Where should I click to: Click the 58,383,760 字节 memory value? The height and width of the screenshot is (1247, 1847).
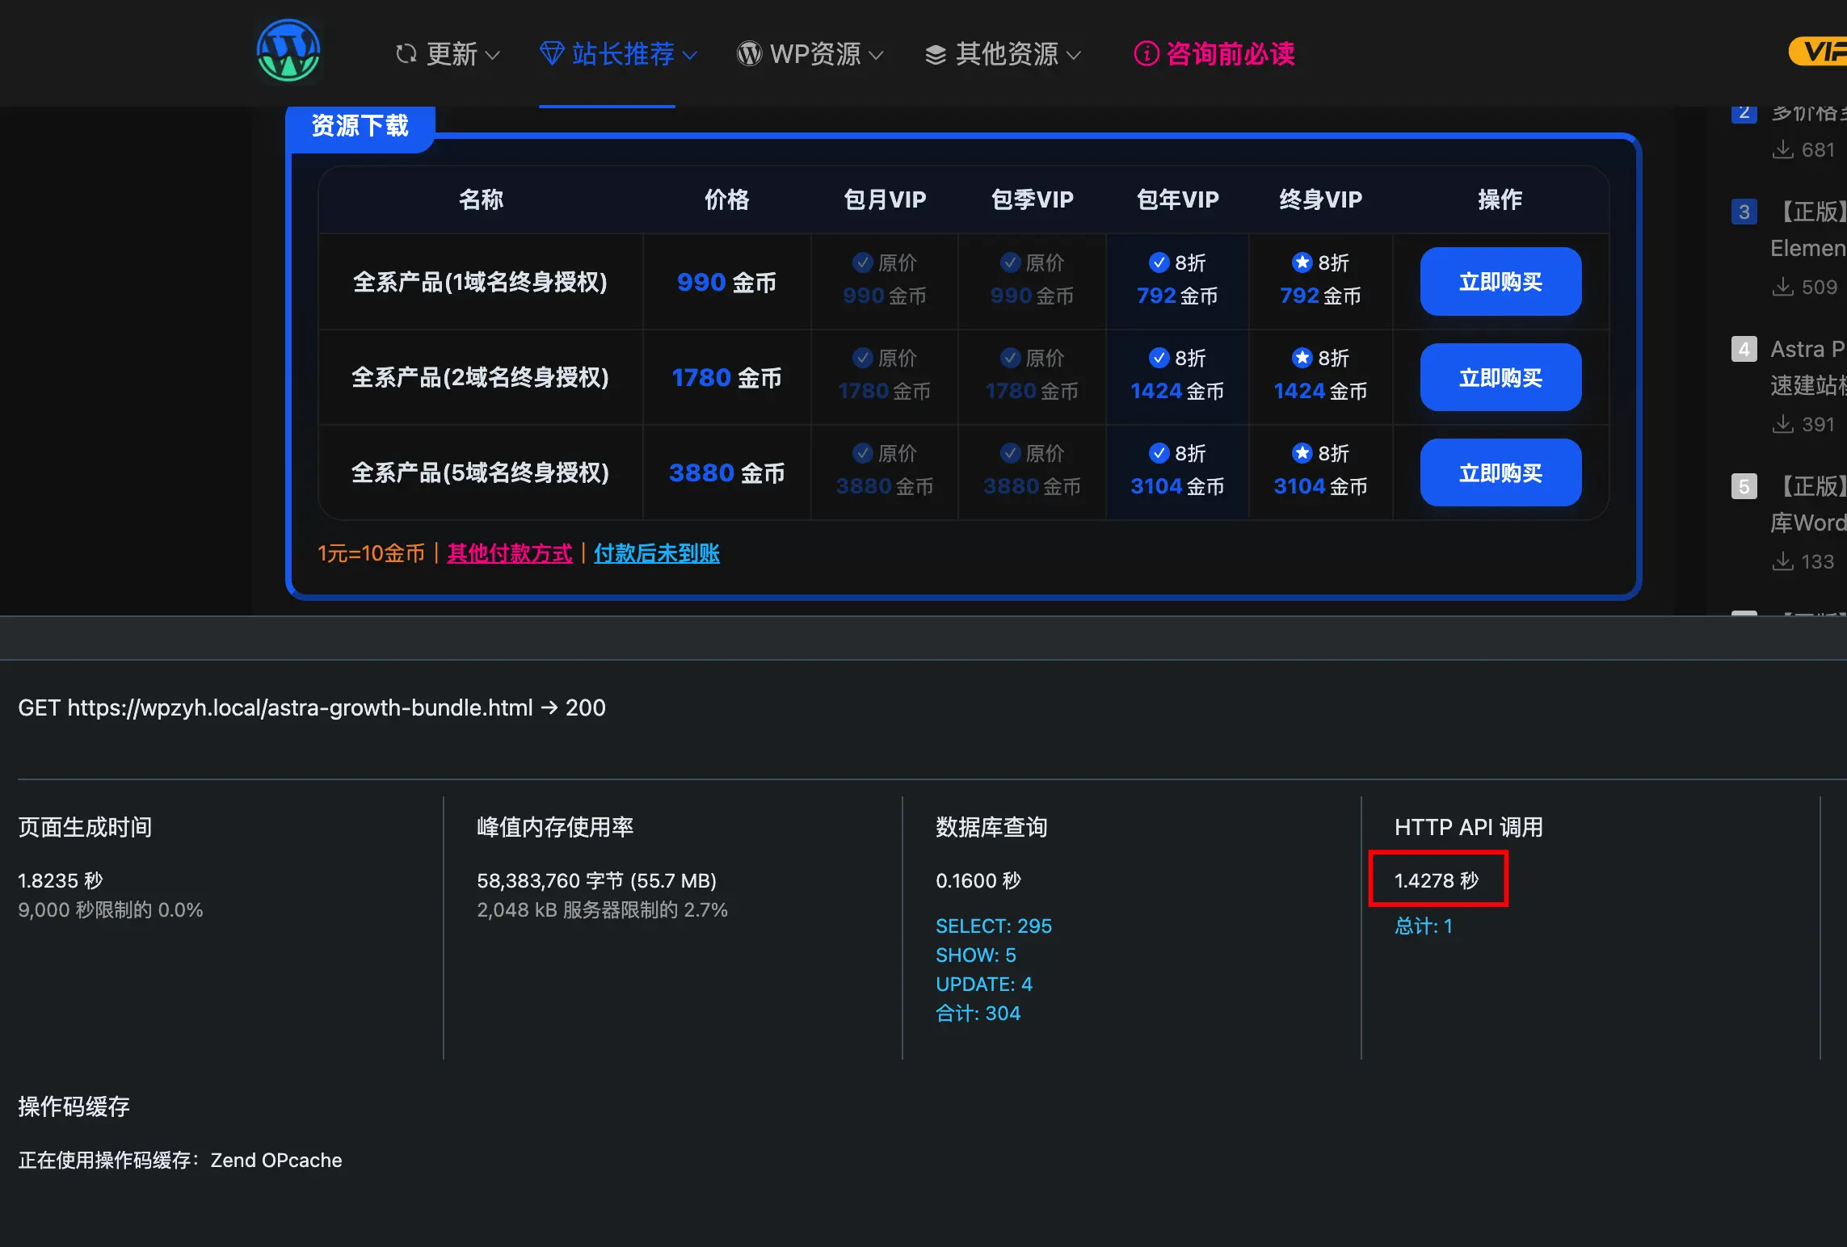pos(596,880)
